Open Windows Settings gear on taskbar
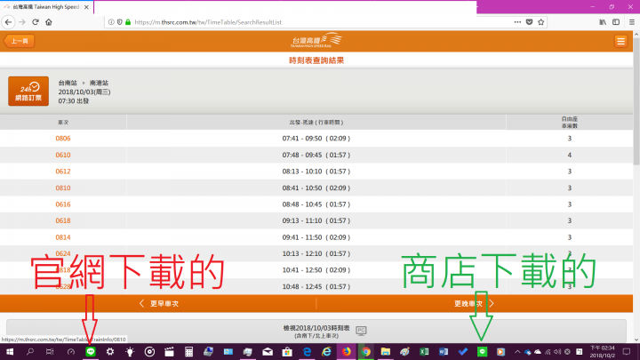640x360 pixels. (110, 352)
